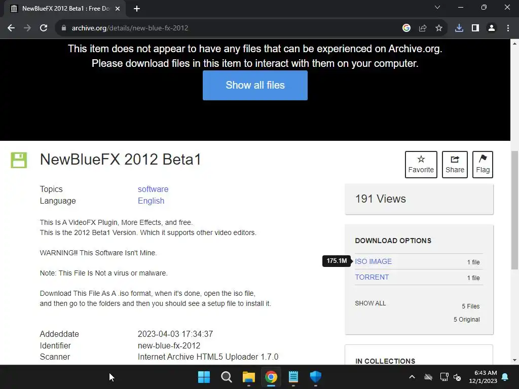Toggle Chrome side panel
Image resolution: width=519 pixels, height=389 pixels.
coord(475,28)
